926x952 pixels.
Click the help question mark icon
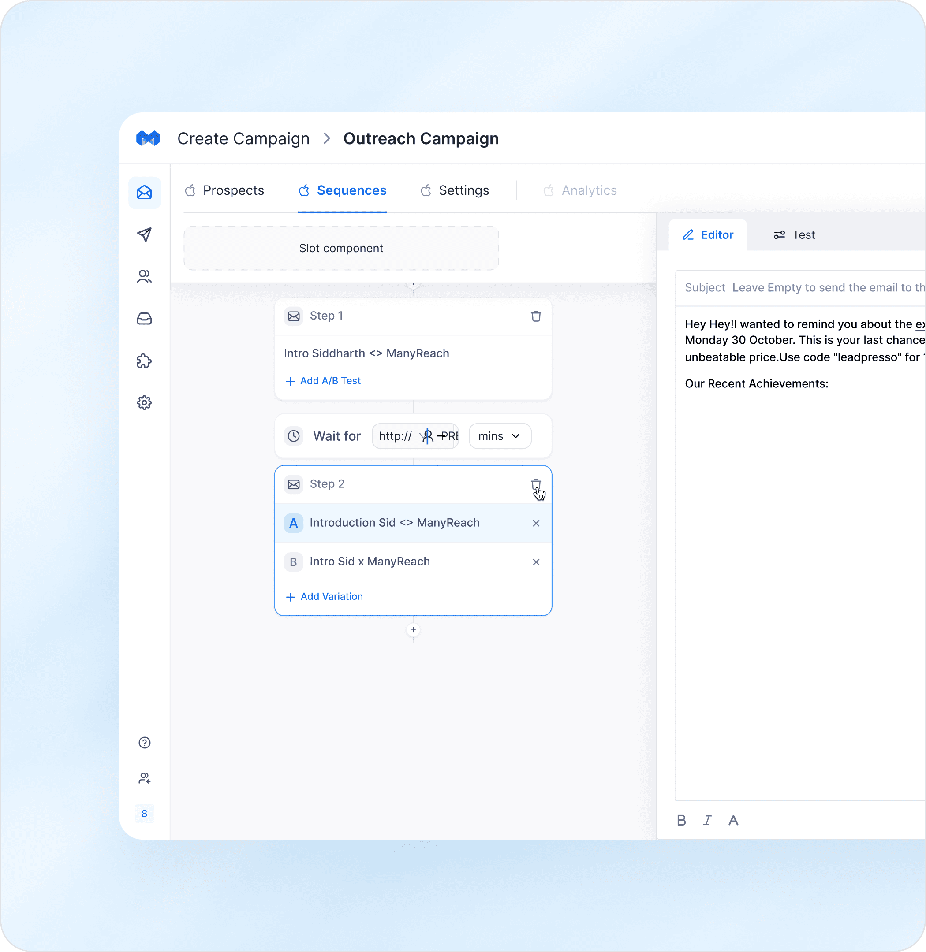pyautogui.click(x=145, y=743)
